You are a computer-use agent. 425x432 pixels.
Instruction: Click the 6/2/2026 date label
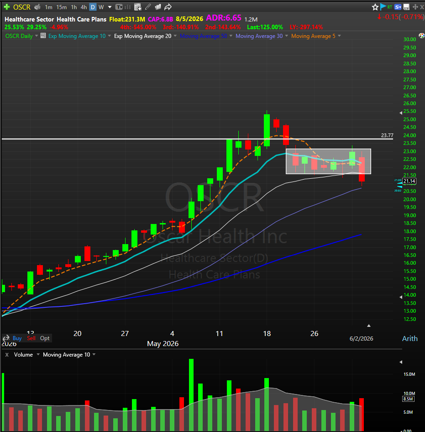[361, 338]
